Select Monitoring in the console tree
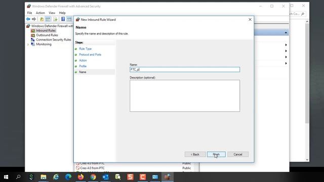324x182 pixels. tap(44, 44)
